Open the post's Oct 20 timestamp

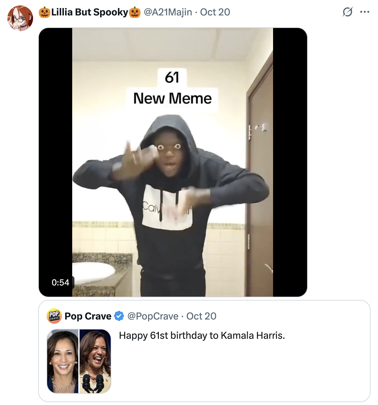pos(215,12)
